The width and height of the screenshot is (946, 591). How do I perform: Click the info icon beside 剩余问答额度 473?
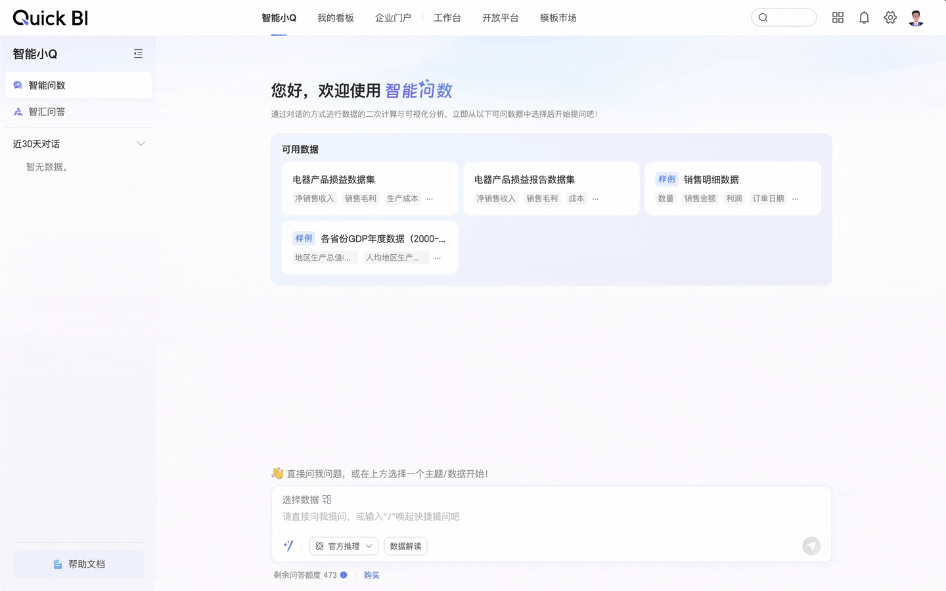pos(344,575)
